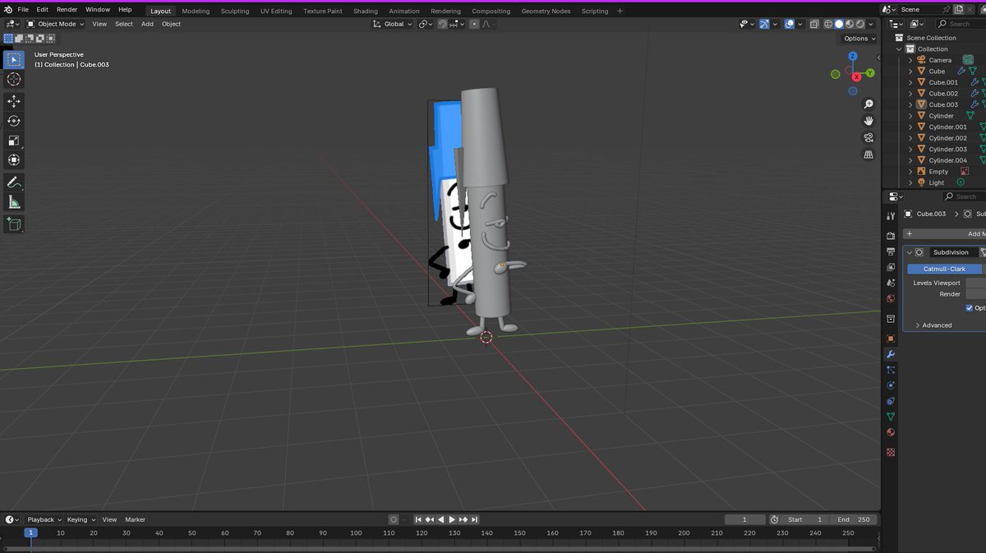Select the Rotate tool

point(14,121)
